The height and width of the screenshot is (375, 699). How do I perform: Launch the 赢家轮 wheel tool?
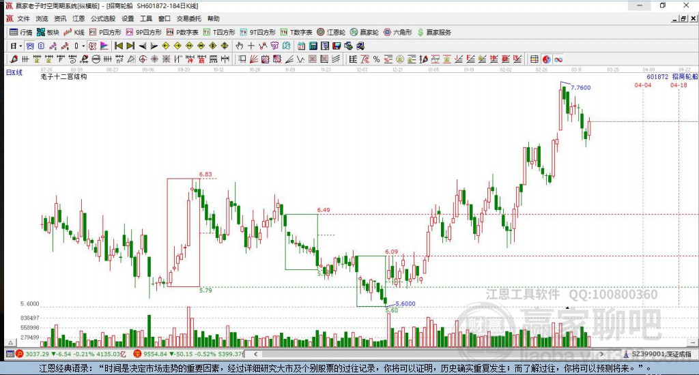coord(365,32)
